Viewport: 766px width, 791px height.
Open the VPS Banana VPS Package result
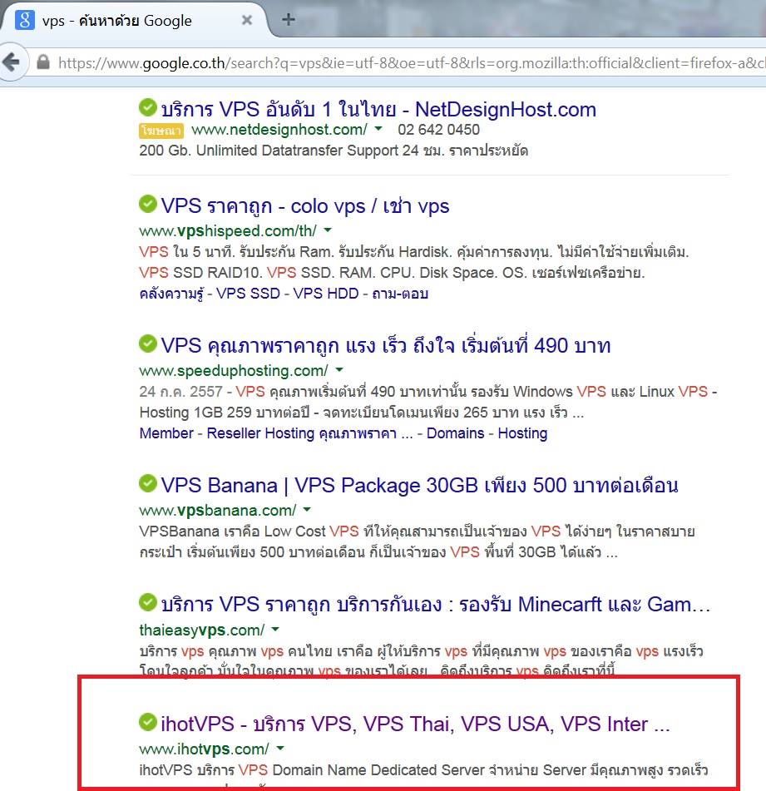point(419,485)
